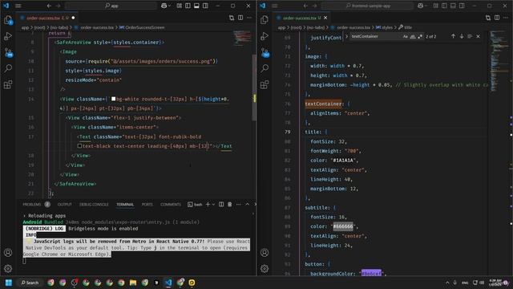
Task: Open Copilot icon in right window title bar
Action: [420, 6]
